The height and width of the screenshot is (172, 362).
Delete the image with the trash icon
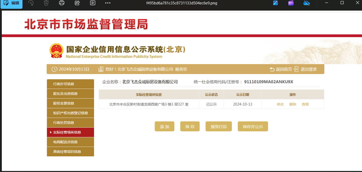tap(46, 3)
